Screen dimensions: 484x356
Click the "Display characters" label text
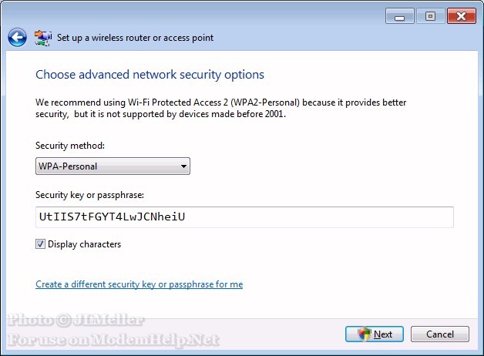pos(84,244)
